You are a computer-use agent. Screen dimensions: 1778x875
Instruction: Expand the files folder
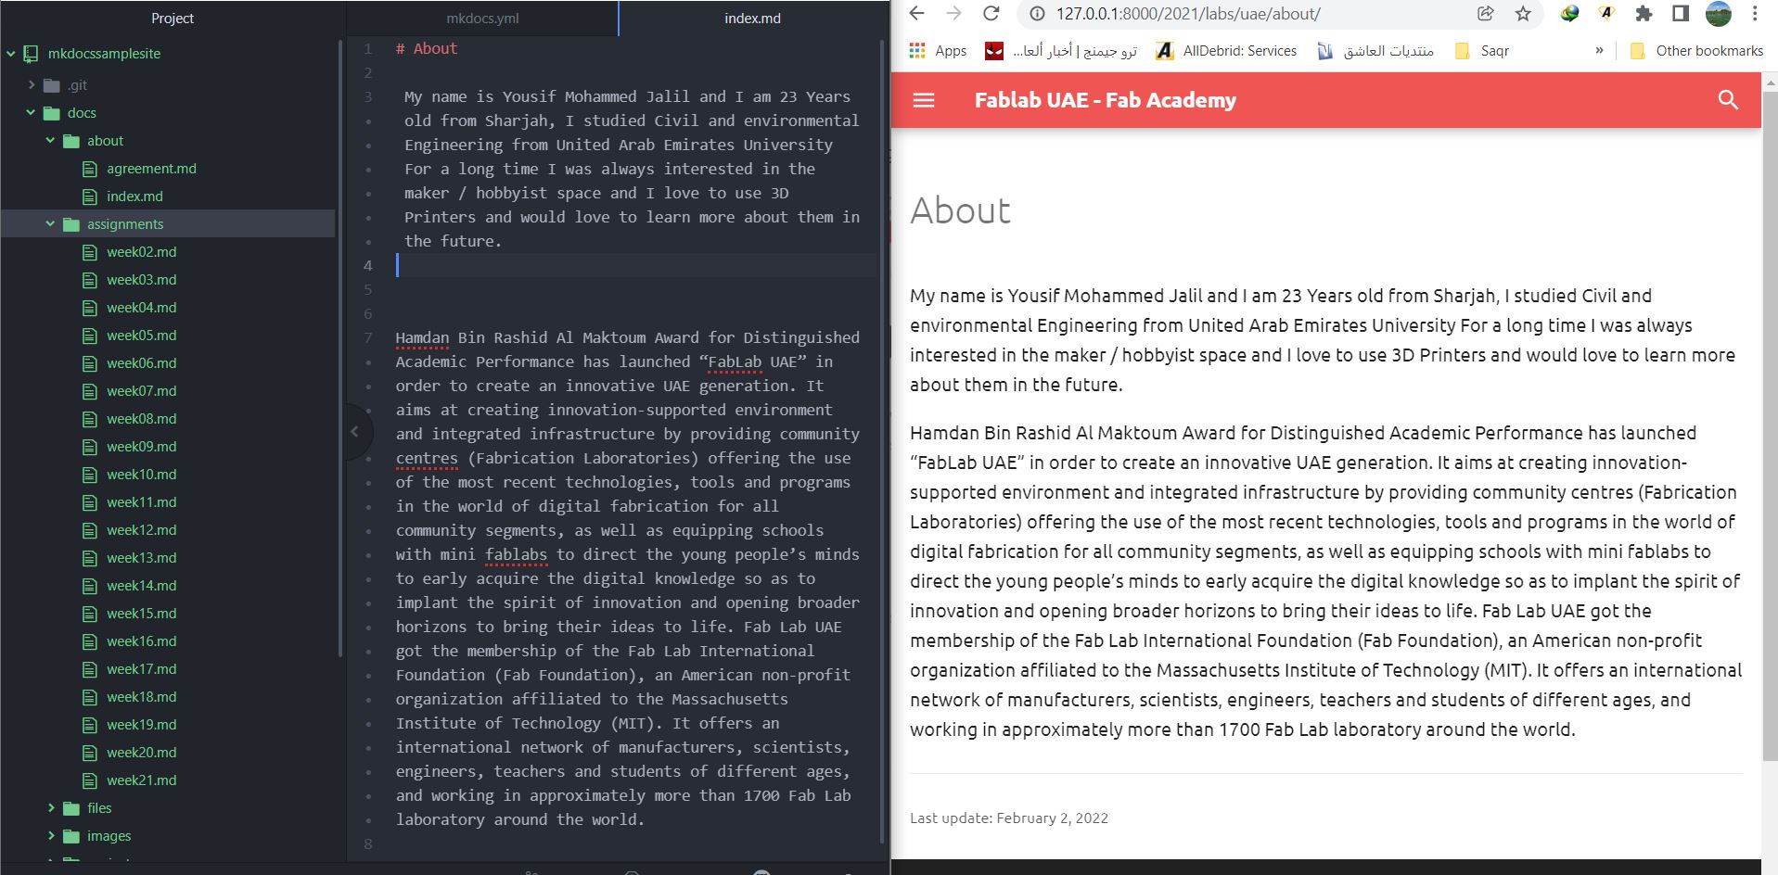[50, 808]
